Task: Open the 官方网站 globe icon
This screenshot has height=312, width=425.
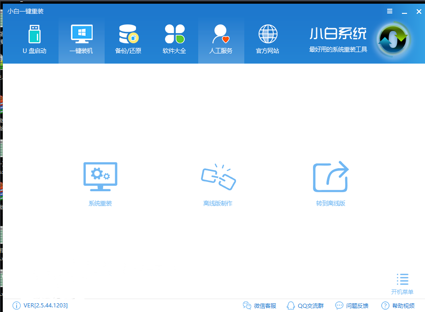Action: coord(267,33)
